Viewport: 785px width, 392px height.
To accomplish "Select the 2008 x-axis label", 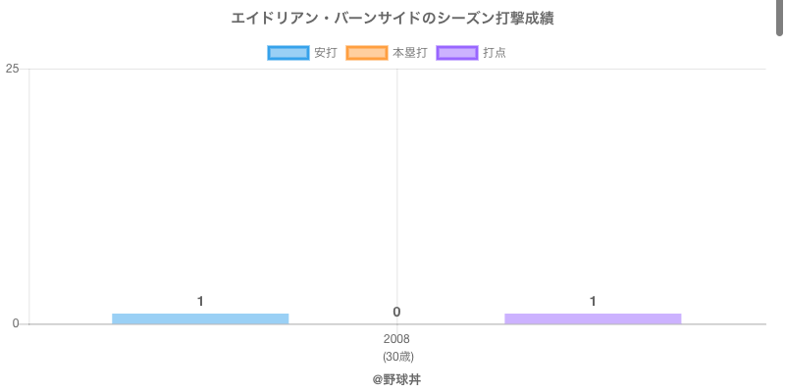I will pyautogui.click(x=396, y=339).
